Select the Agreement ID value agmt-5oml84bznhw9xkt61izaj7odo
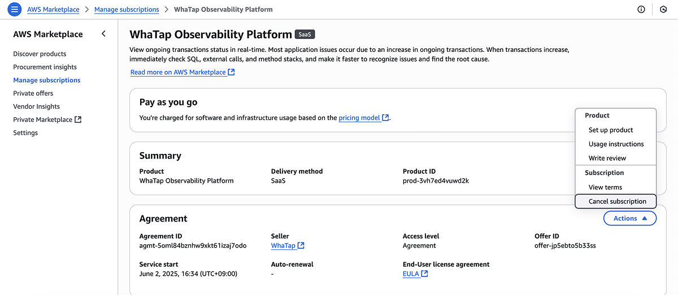The width and height of the screenshot is (678, 296). (193, 246)
